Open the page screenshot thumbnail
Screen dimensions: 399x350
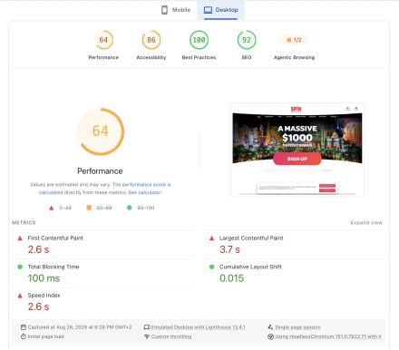coord(297,150)
